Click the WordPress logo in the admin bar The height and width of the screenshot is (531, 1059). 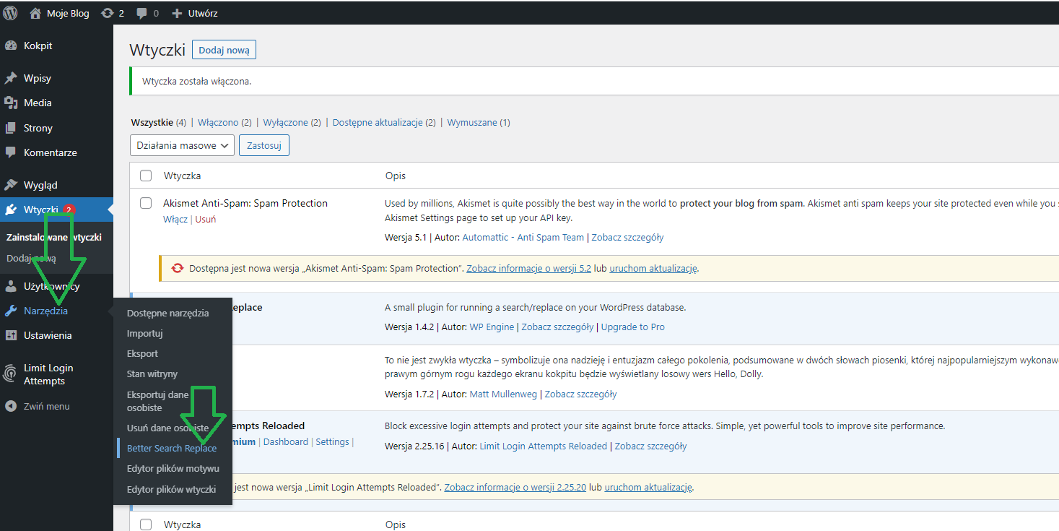[x=10, y=12]
